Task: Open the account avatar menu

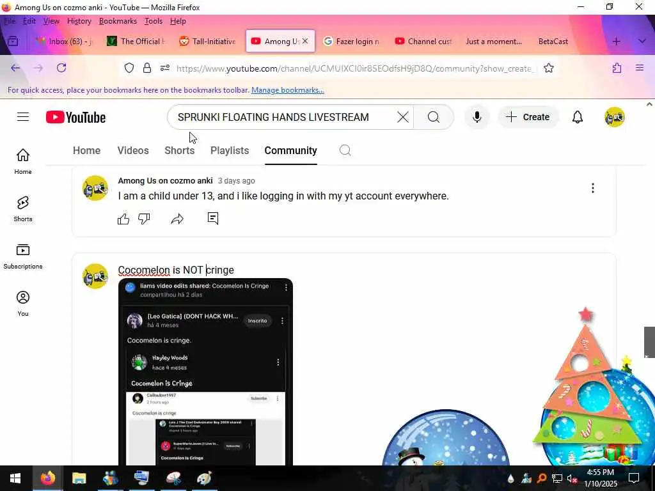Action: 615,118
